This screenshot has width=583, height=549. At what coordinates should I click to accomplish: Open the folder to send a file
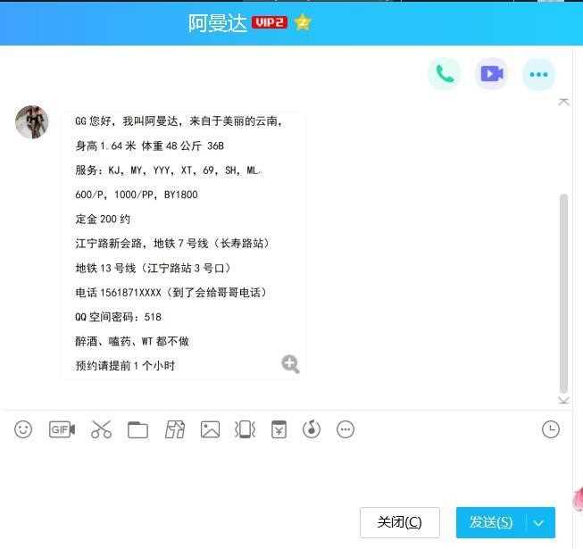[x=137, y=430]
